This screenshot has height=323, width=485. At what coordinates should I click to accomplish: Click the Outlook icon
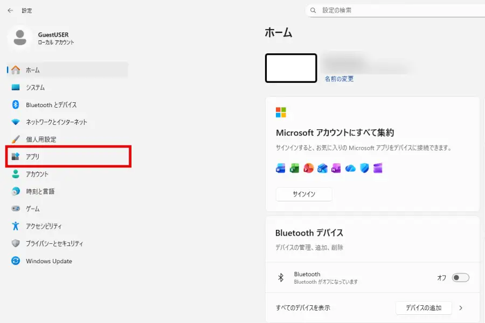tap(322, 168)
